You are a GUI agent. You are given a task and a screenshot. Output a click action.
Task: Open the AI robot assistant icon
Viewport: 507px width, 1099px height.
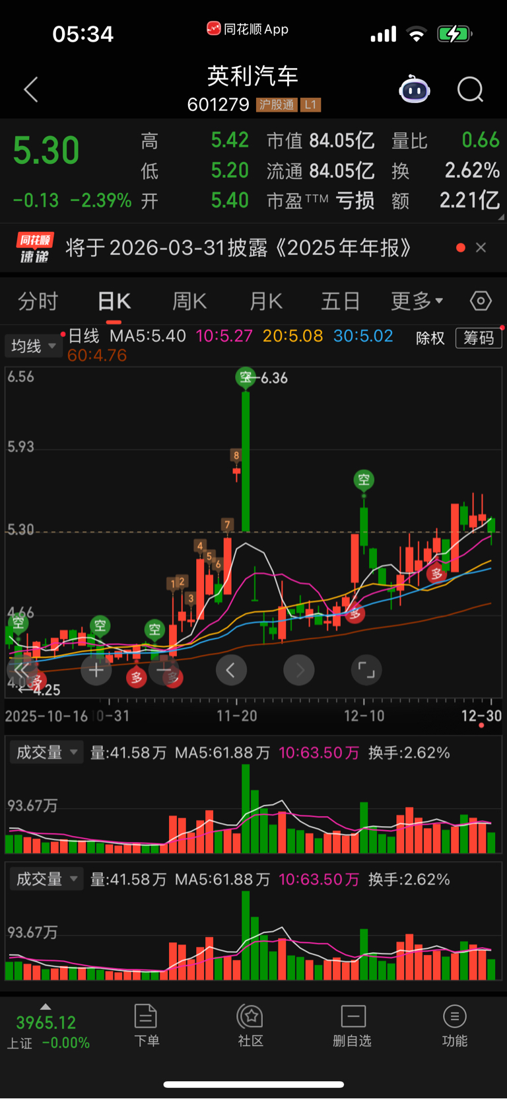(415, 90)
